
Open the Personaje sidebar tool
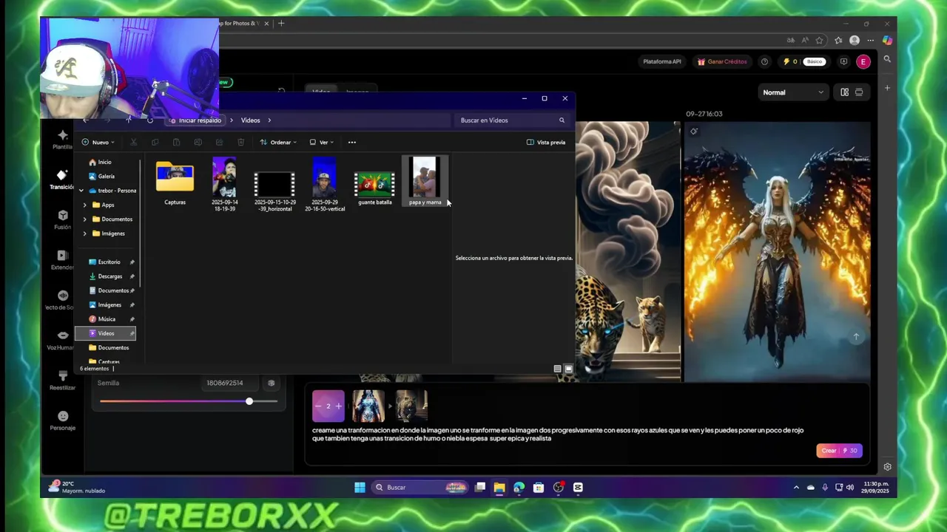(62, 420)
